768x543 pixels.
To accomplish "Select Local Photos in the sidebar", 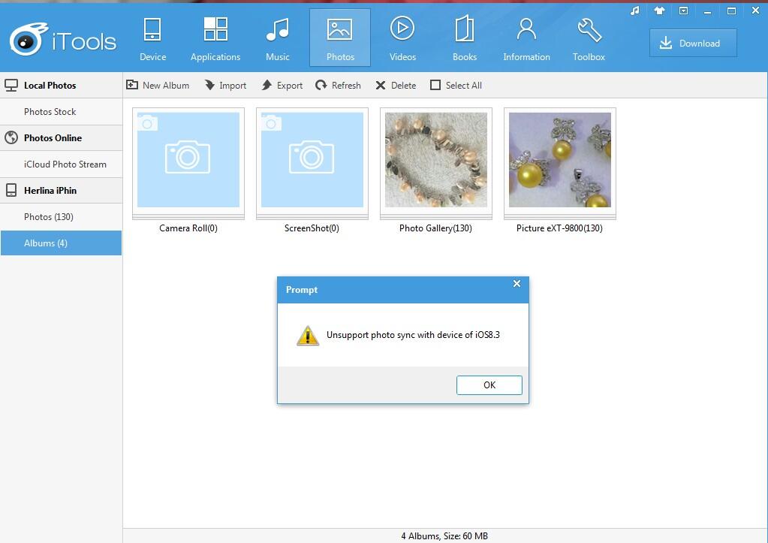I will (62, 86).
